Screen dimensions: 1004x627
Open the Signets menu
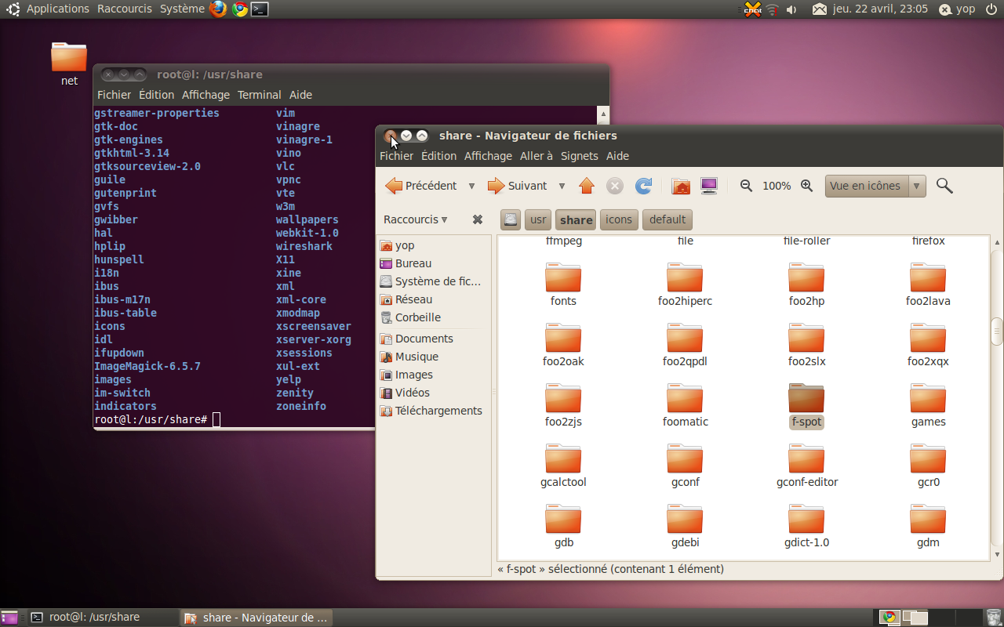[x=579, y=156]
